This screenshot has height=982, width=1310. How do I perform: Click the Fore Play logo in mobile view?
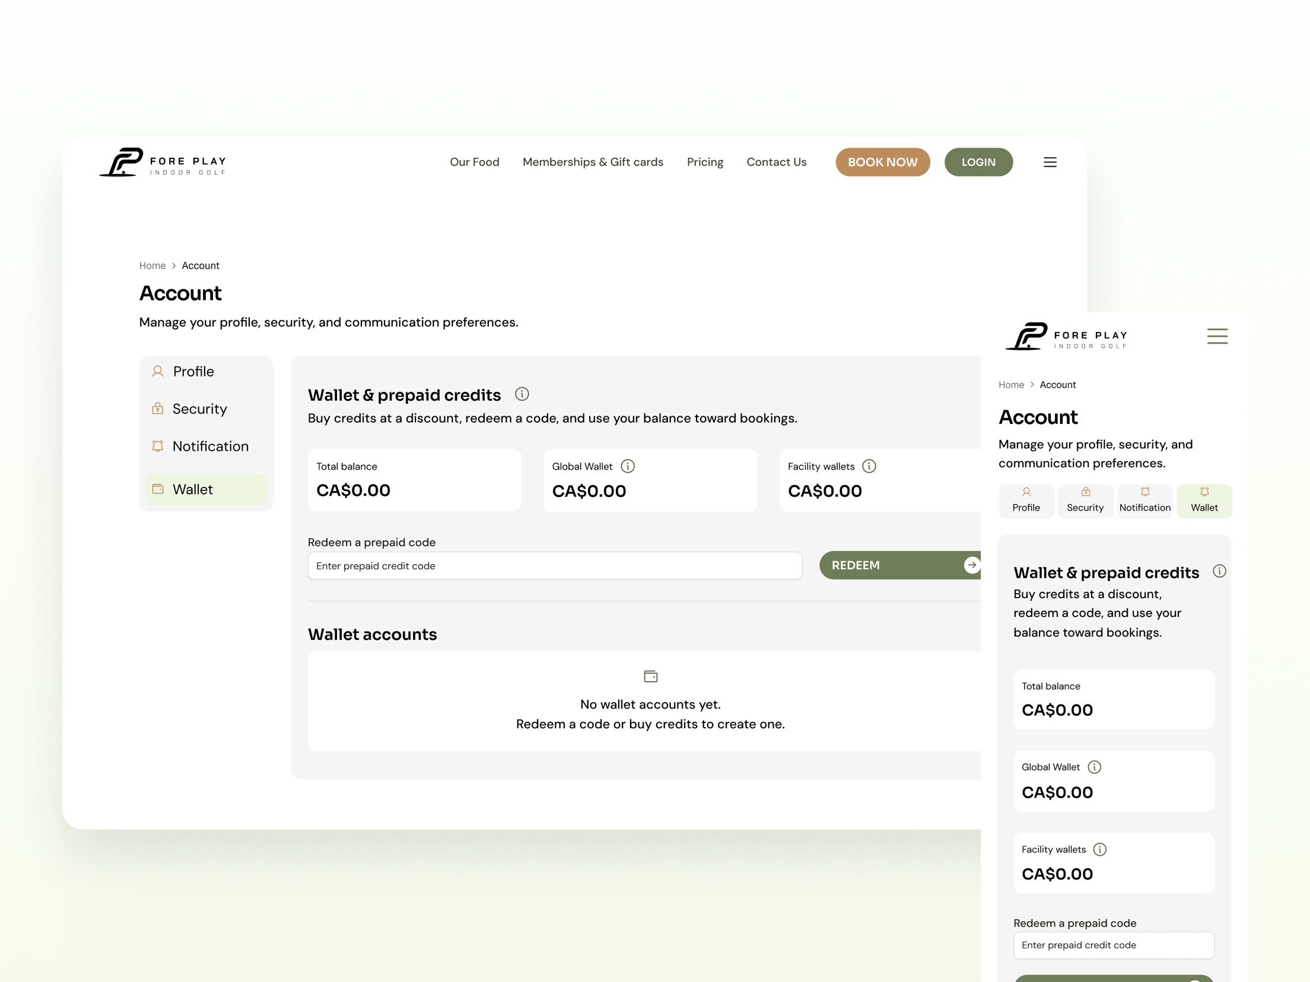click(x=1066, y=336)
